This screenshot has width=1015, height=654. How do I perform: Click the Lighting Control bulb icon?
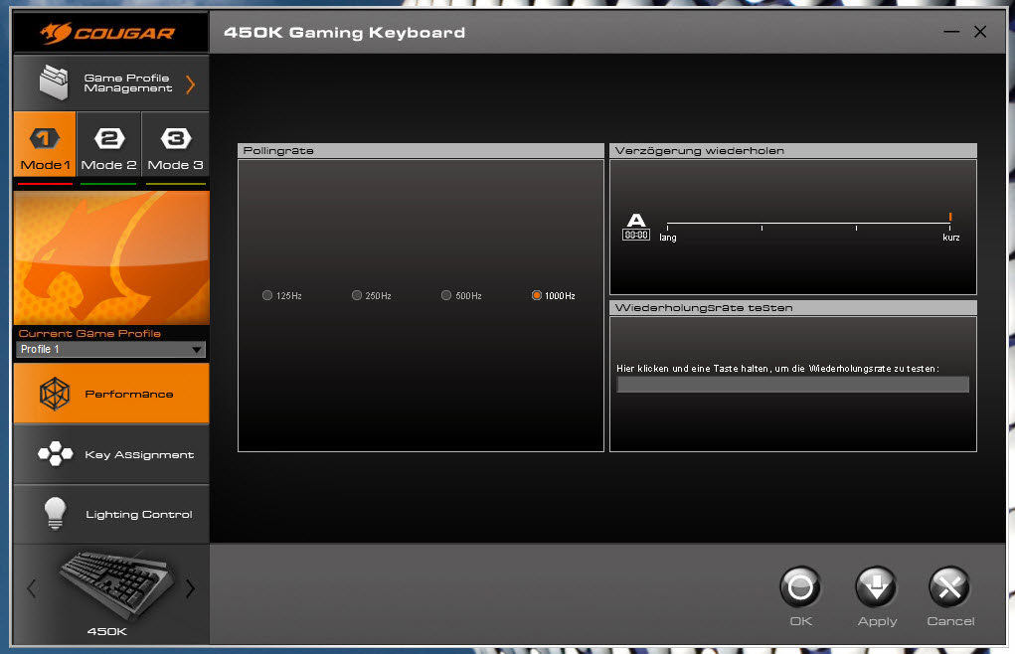point(55,514)
